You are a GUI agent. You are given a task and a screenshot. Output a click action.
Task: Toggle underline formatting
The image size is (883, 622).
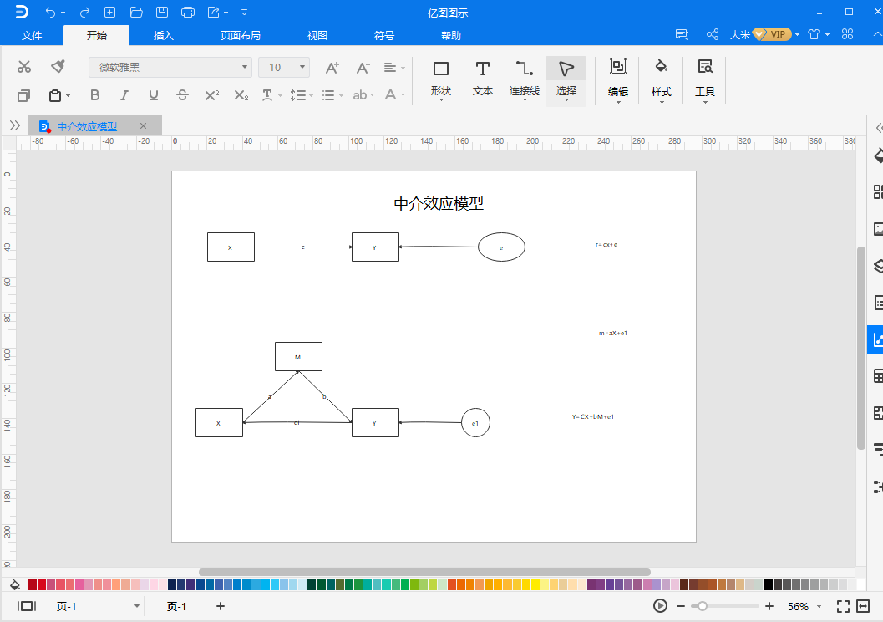tap(153, 95)
